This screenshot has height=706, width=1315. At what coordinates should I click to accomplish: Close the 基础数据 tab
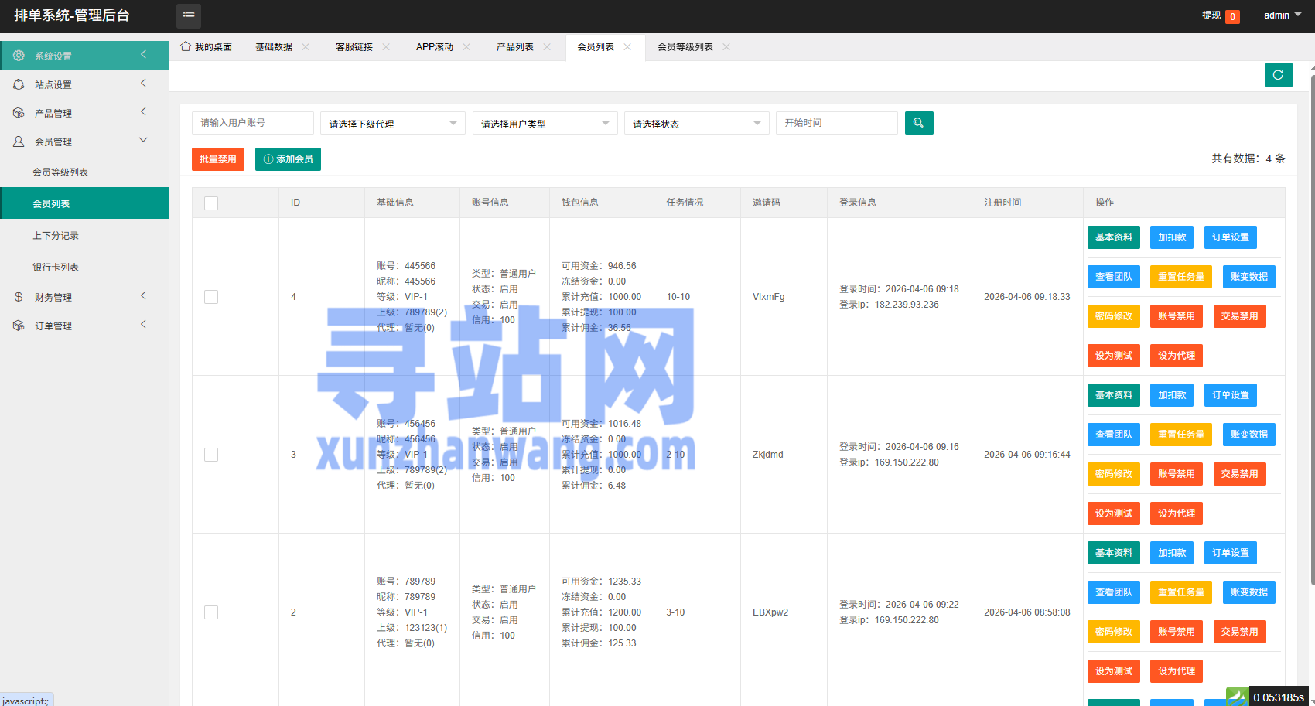coord(306,47)
